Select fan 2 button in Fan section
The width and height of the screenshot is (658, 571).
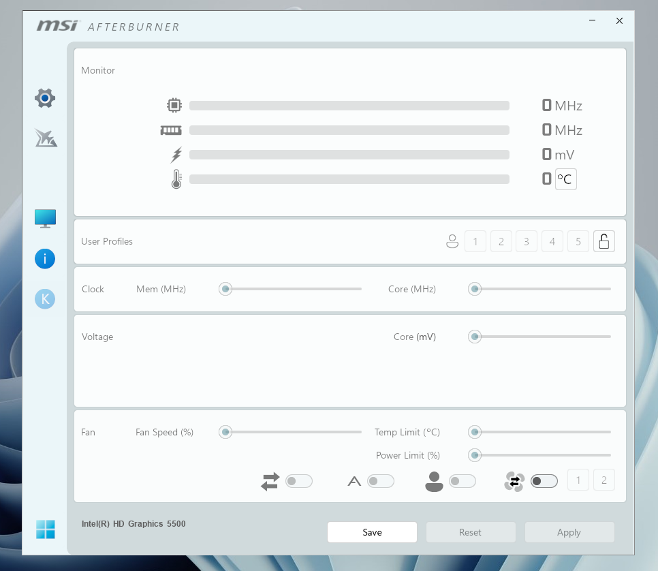(x=604, y=480)
